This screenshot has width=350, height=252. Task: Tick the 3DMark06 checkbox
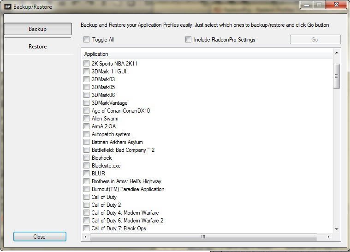point(86,95)
